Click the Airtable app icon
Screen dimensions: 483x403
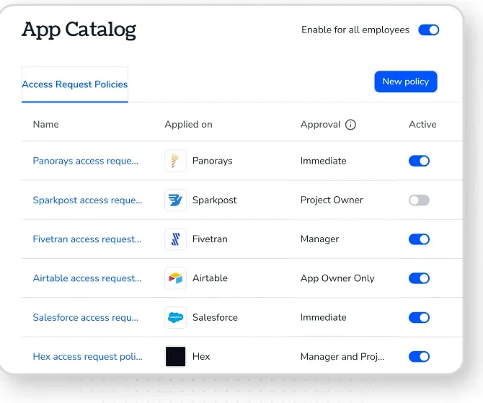175,278
